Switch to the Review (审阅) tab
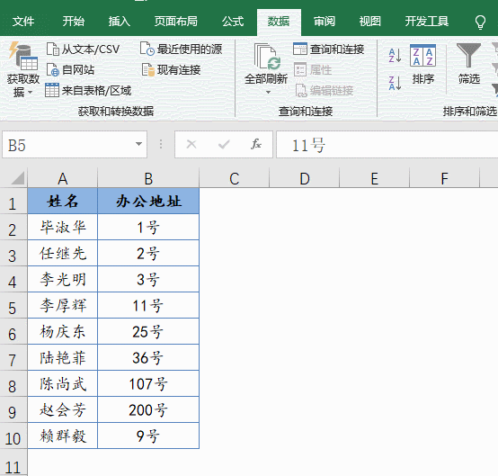The image size is (498, 476). pos(325,22)
